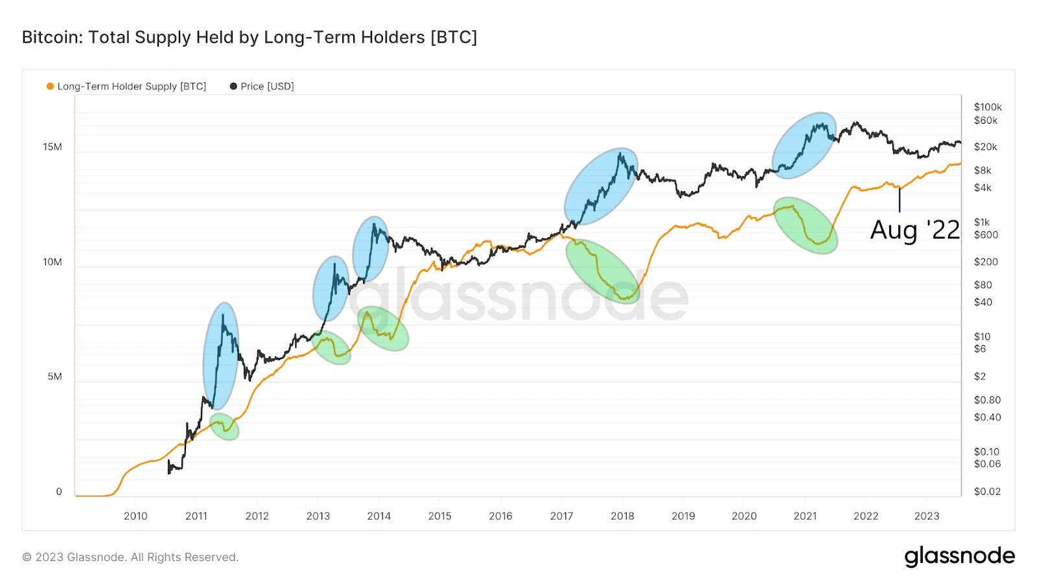Click the 15M label on left axis
1037x583 pixels.
[52, 147]
